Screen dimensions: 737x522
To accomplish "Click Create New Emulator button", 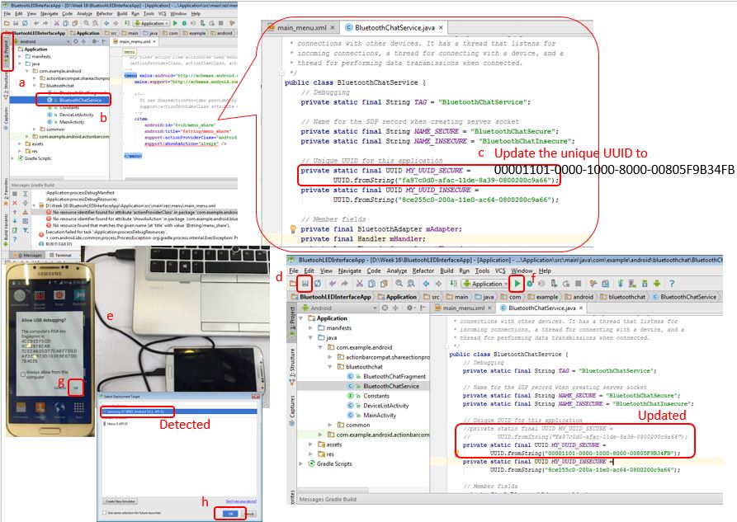I will click(120, 501).
